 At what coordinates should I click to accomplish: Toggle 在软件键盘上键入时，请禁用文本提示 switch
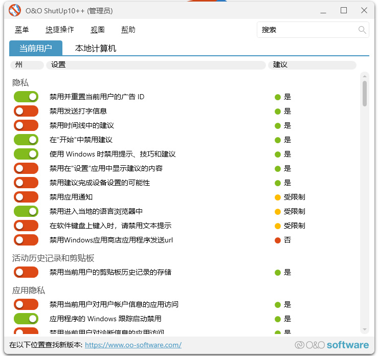pos(26,226)
